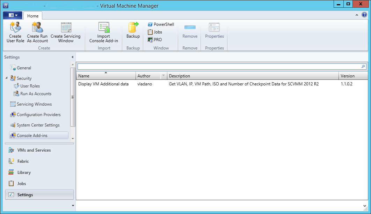Image resolution: width=371 pixels, height=214 pixels.
Task: Sort by Version column header
Action: [353, 76]
